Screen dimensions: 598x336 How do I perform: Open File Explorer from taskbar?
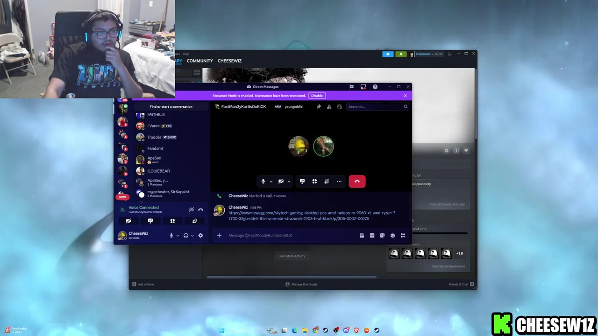tap(305, 330)
